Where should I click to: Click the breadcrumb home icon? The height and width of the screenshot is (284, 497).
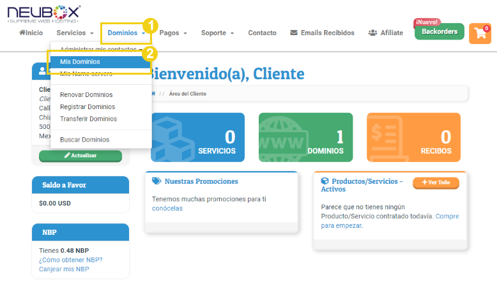(x=153, y=94)
